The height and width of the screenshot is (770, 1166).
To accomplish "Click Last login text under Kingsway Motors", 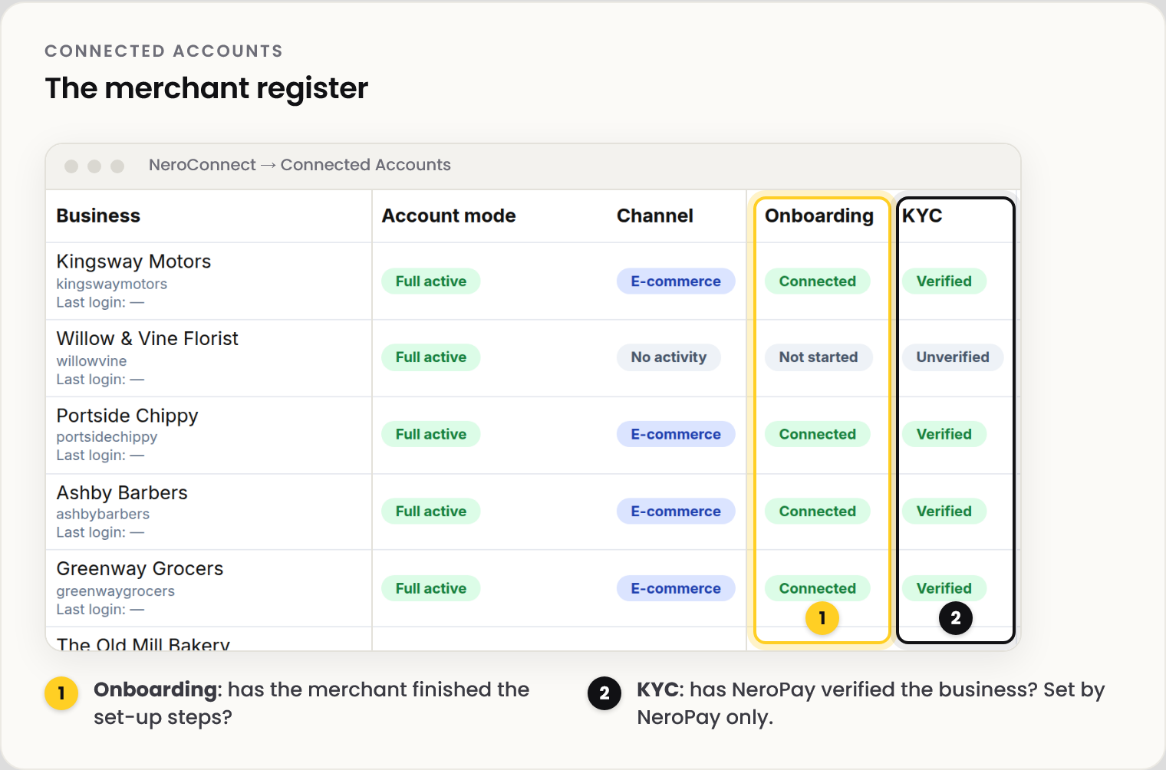I will (x=100, y=302).
